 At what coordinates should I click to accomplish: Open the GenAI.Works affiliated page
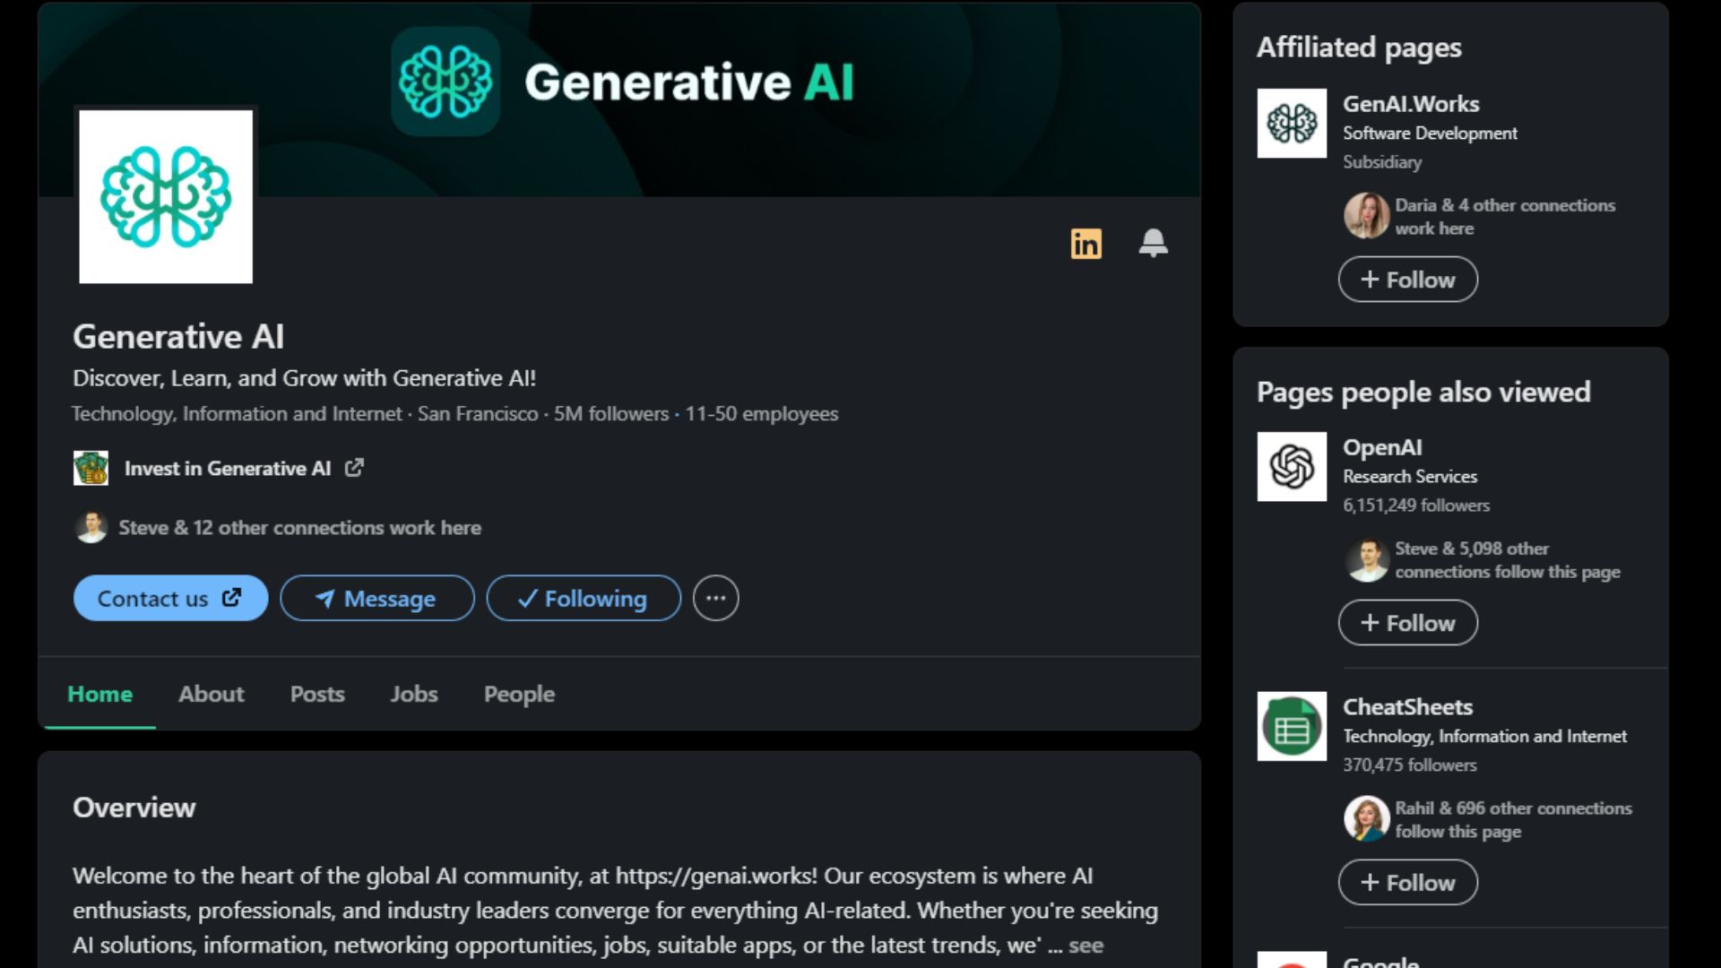[1411, 104]
